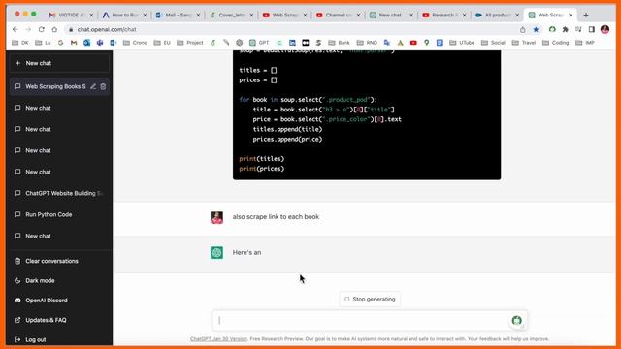Start a New chat from sidebar top
This screenshot has height=349, width=621.
coord(59,63)
